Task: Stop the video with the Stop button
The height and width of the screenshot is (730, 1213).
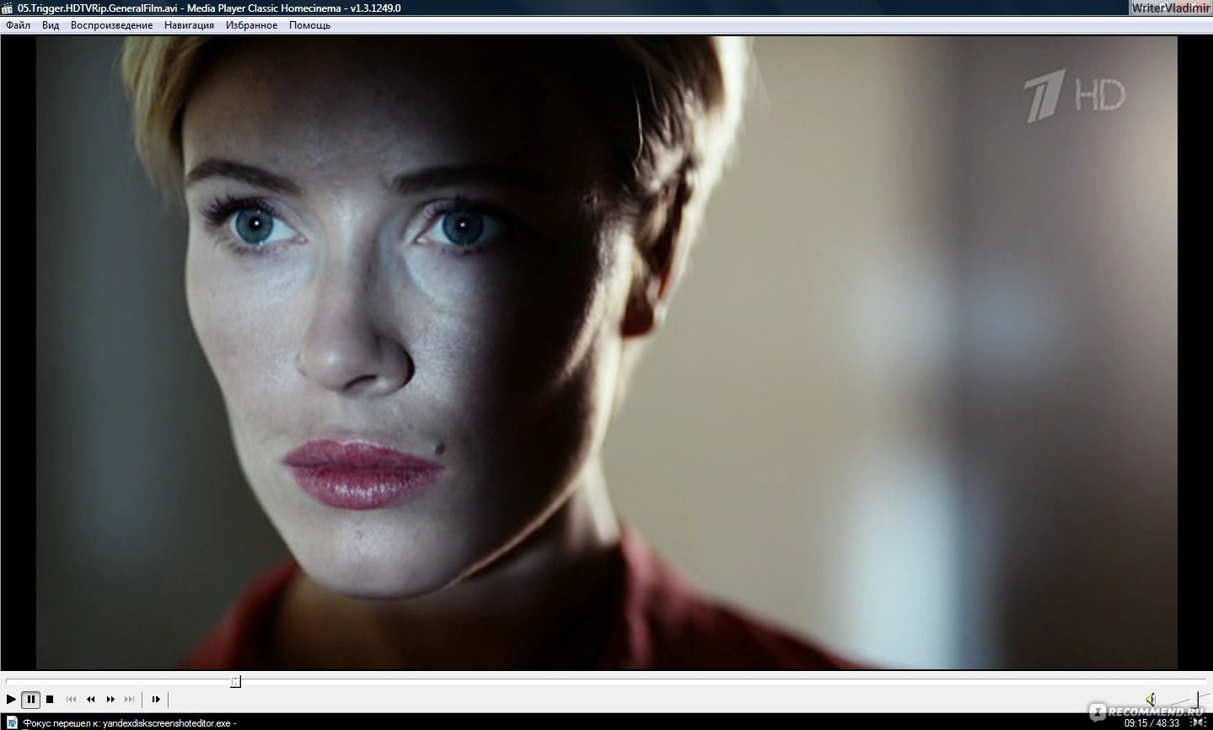Action: [50, 699]
